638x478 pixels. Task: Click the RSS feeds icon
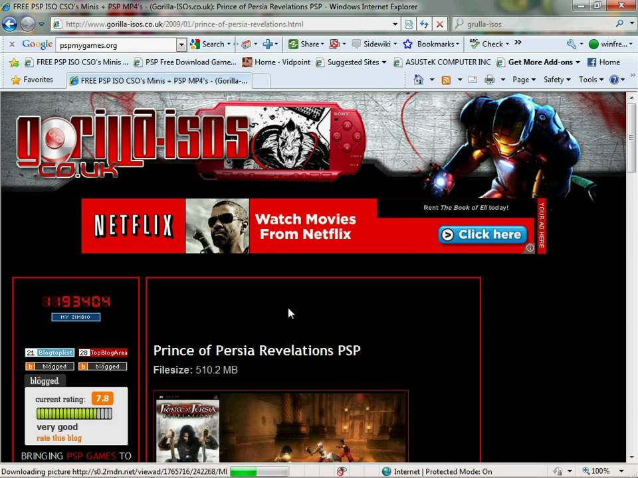coord(446,80)
